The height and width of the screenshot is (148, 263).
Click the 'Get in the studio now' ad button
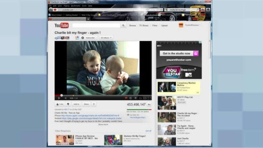179,53
